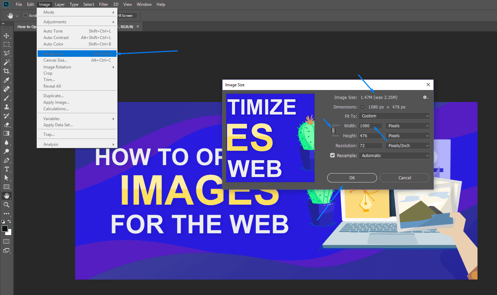Select the Eraser tool
Image resolution: width=497 pixels, height=295 pixels.
pyautogui.click(x=6, y=125)
